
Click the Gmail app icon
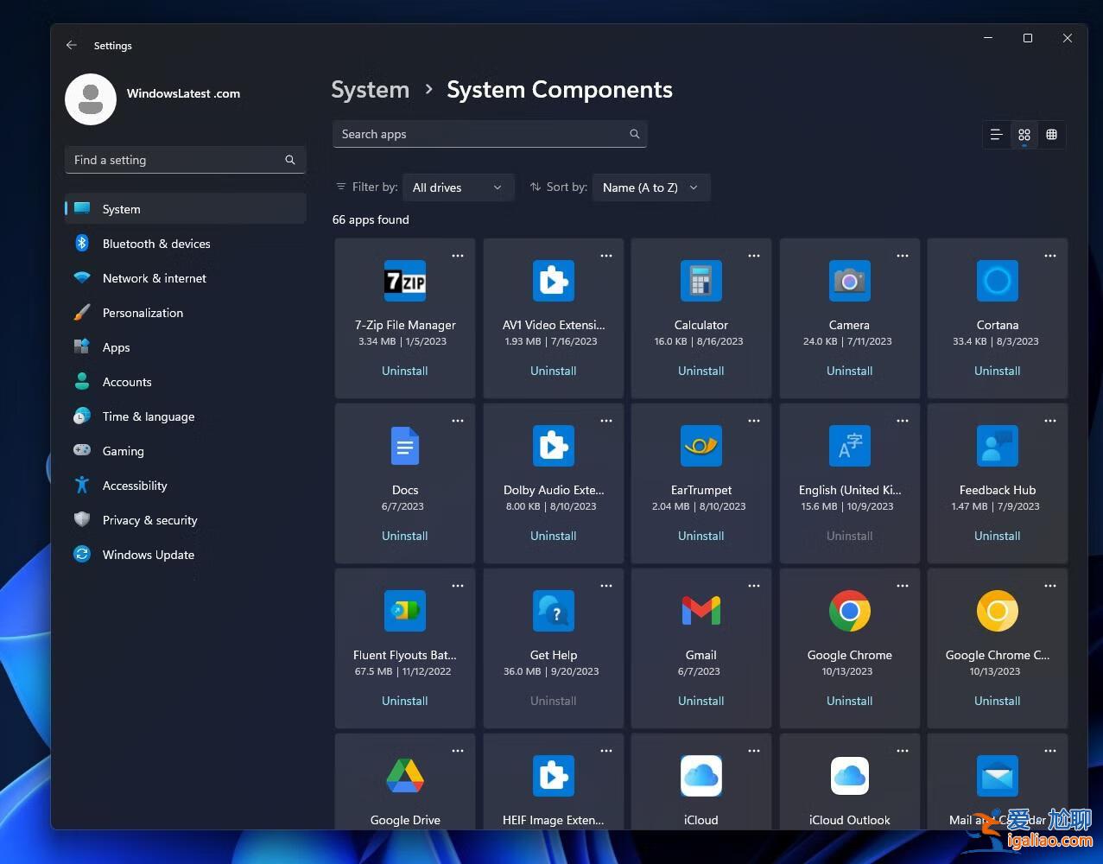pyautogui.click(x=700, y=611)
